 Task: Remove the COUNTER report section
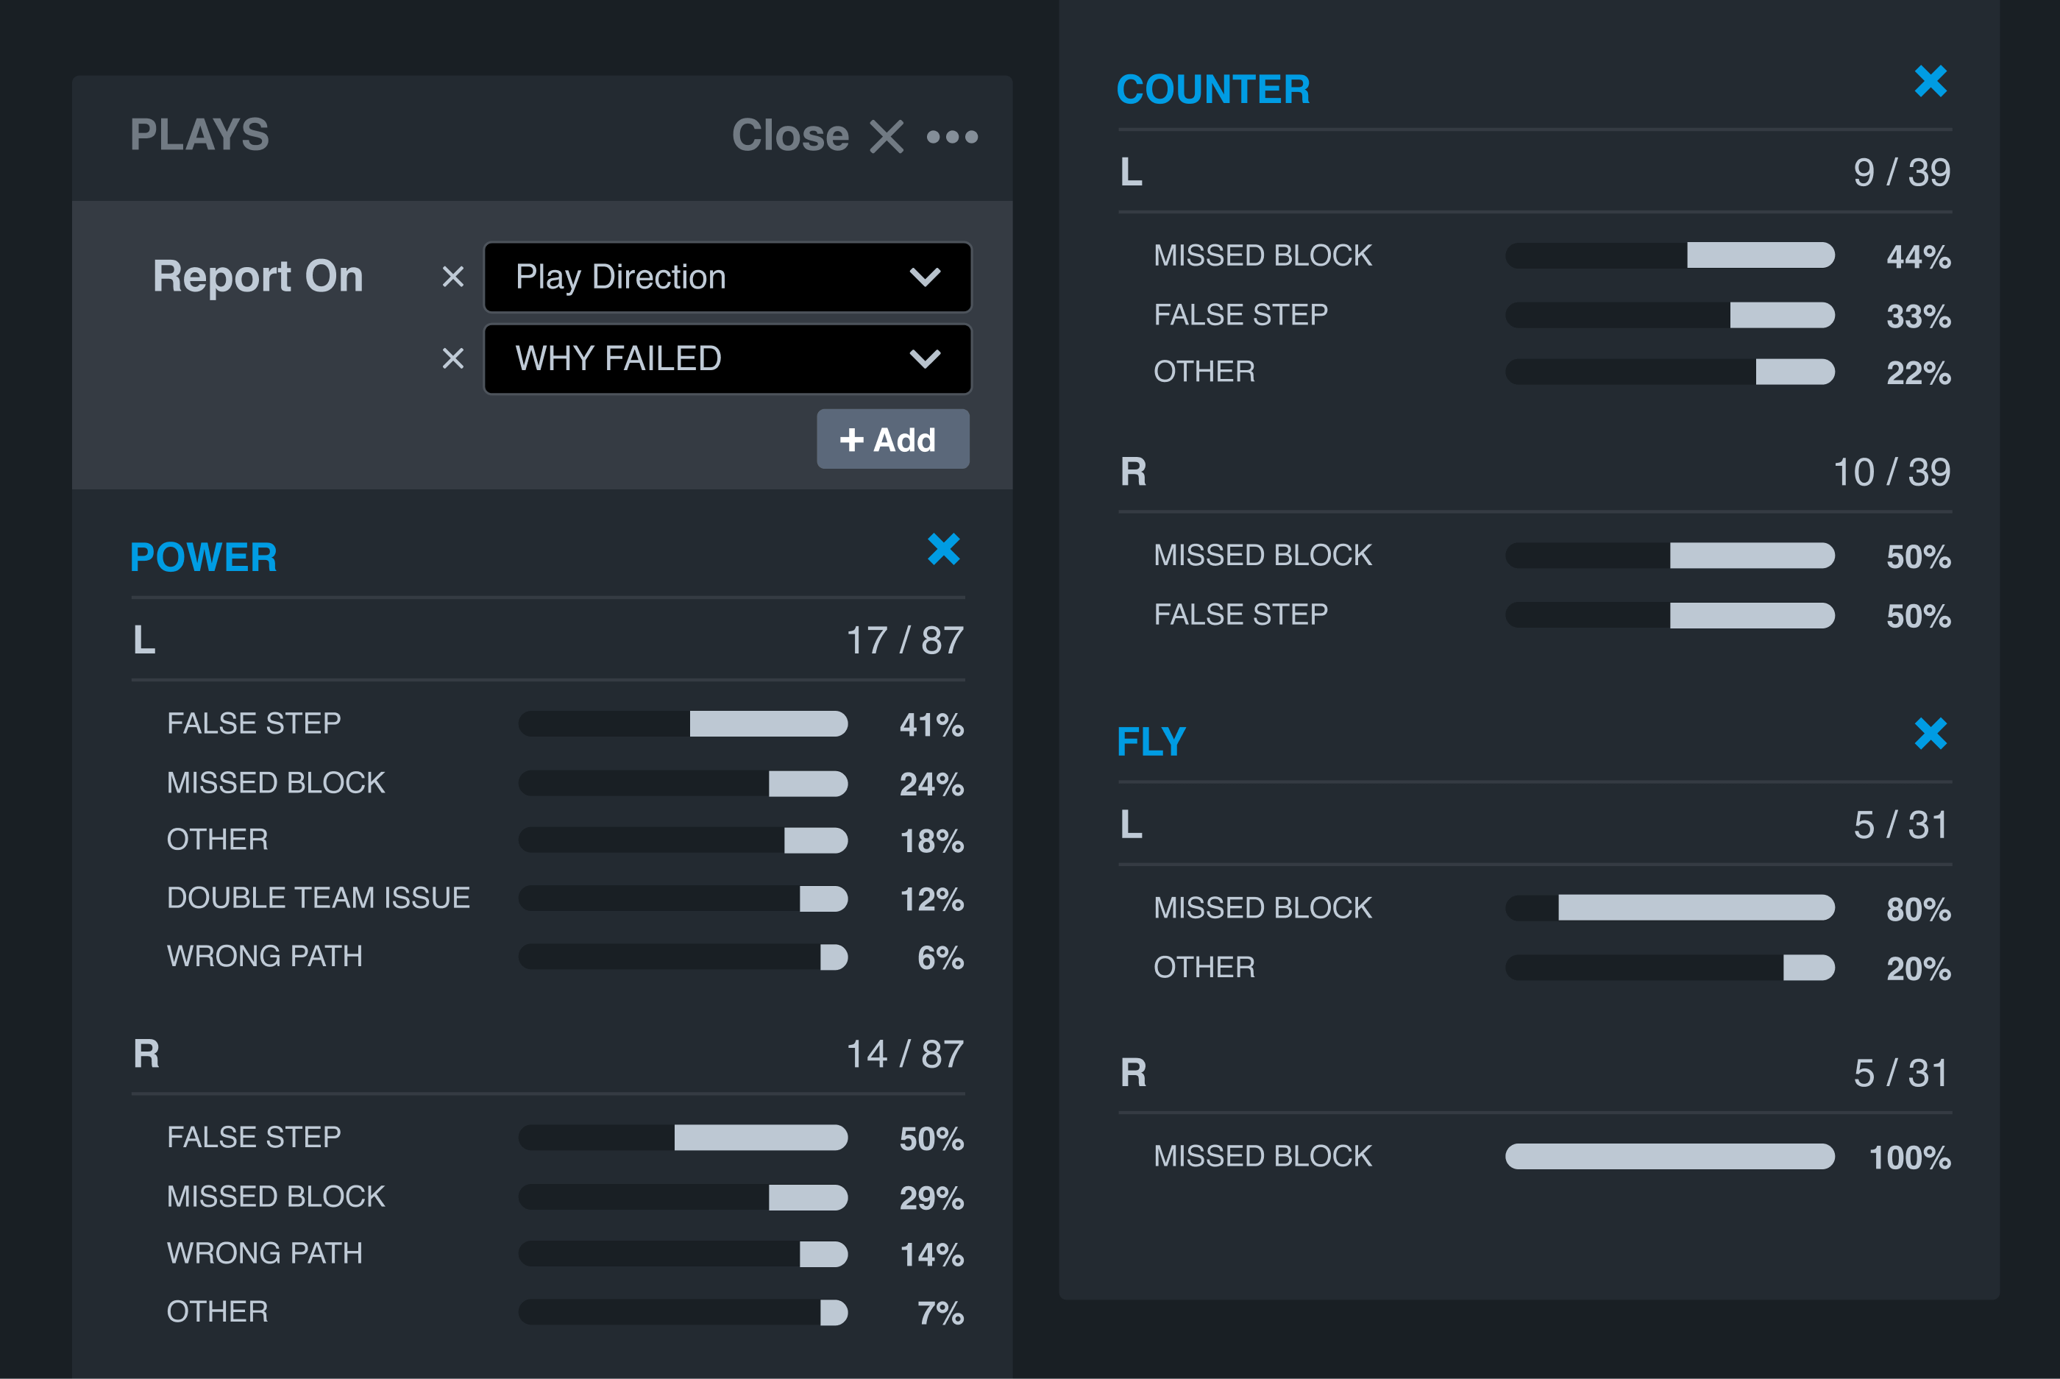point(1930,82)
